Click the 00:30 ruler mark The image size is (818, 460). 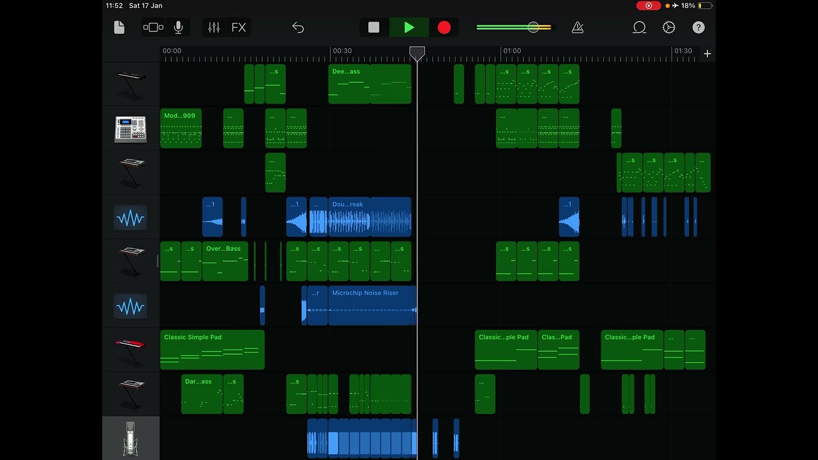tap(342, 51)
